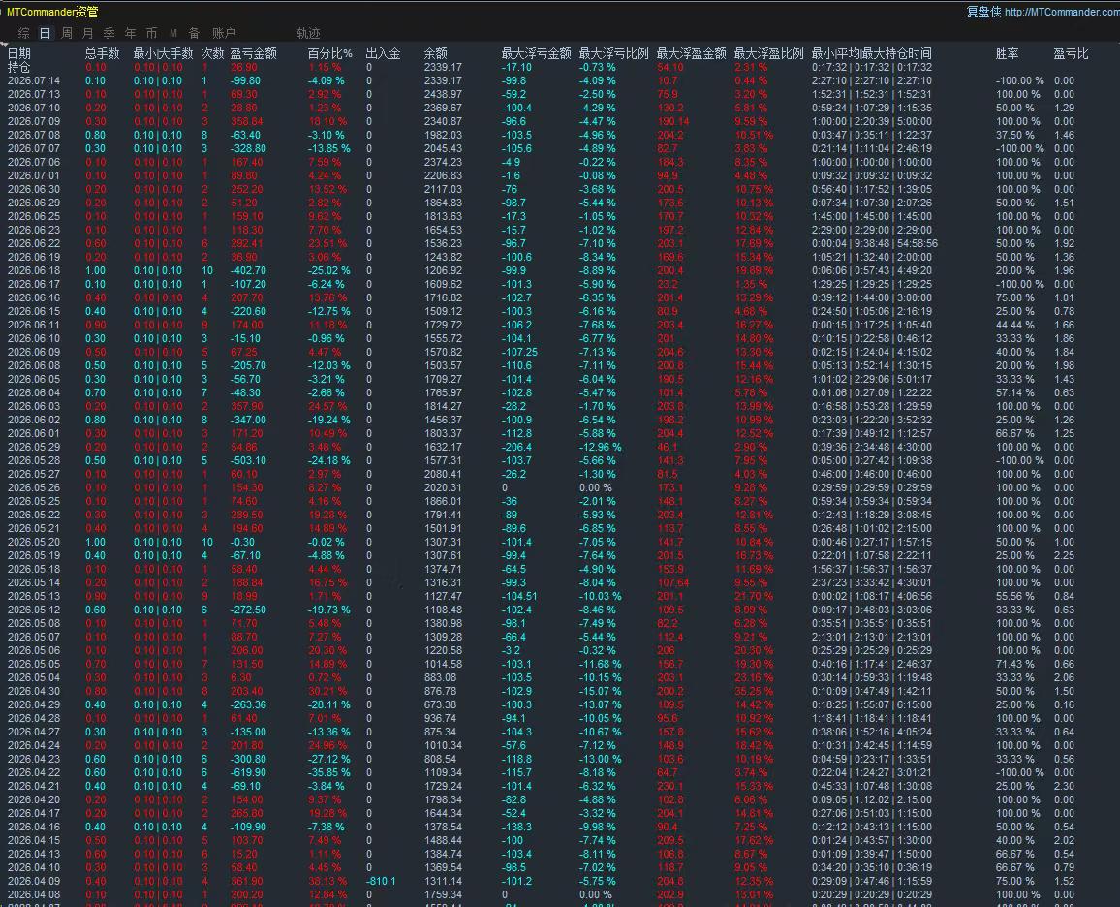The height and width of the screenshot is (907, 1120).
Task: Click the 2:37:23 | 3:33:42 | 4:30:01 holding time
Action: (871, 582)
